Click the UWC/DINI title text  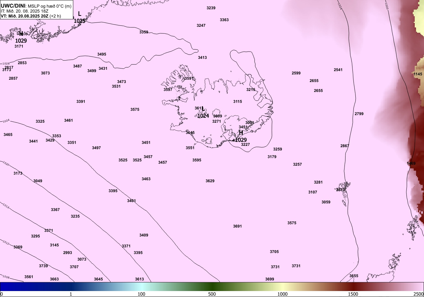click(x=13, y=6)
